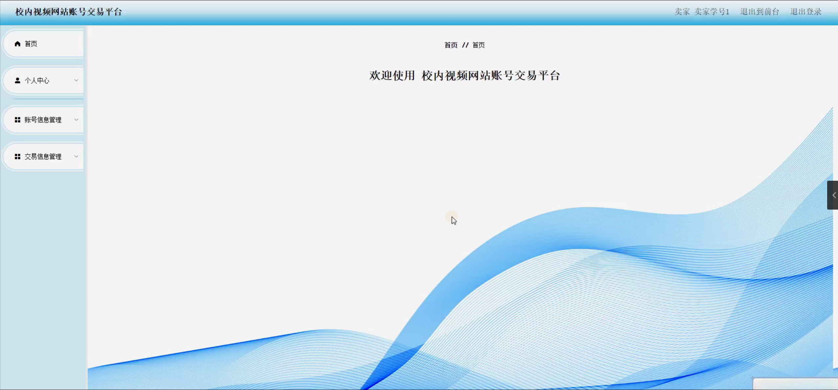838x390 pixels.
Task: Expand 交易信息管理 using its chevron arrow
Action: coord(76,156)
